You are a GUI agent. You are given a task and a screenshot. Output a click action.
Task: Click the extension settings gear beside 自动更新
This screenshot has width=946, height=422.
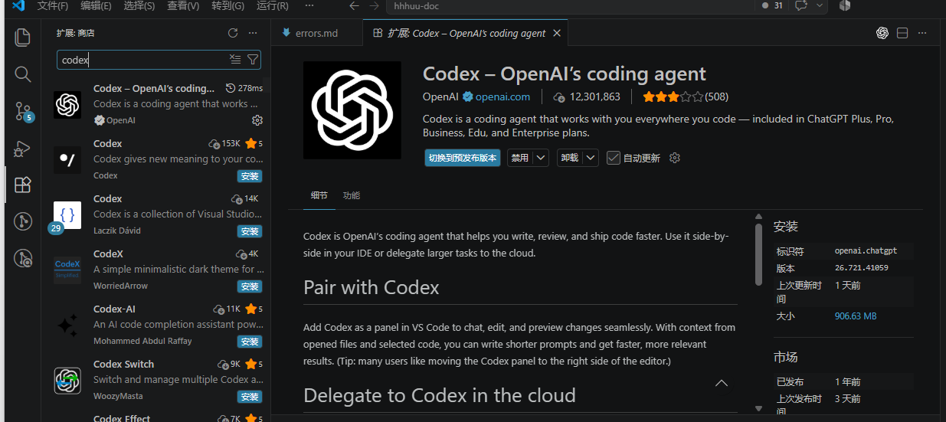point(675,158)
